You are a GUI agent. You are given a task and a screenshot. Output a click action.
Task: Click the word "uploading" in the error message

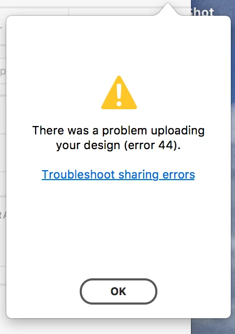coord(178,130)
